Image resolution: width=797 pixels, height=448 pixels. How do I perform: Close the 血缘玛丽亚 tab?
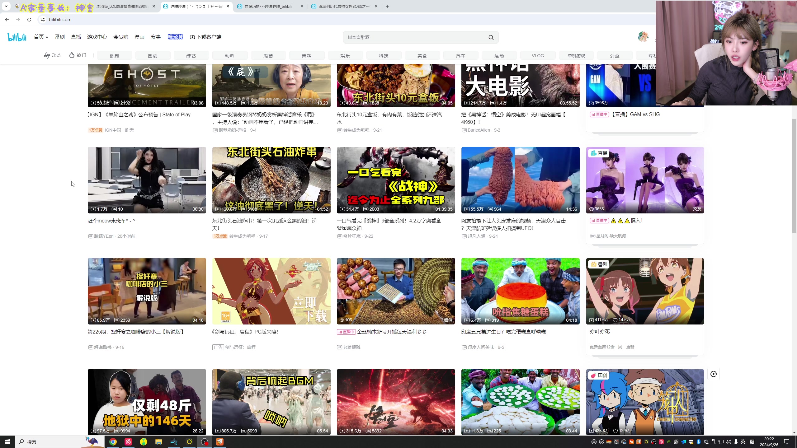click(x=302, y=6)
